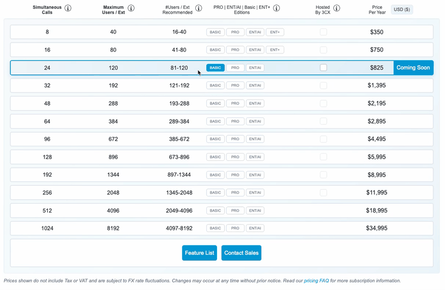
Task: Select BASIC edition in the 512 calls row
Action: (215, 210)
